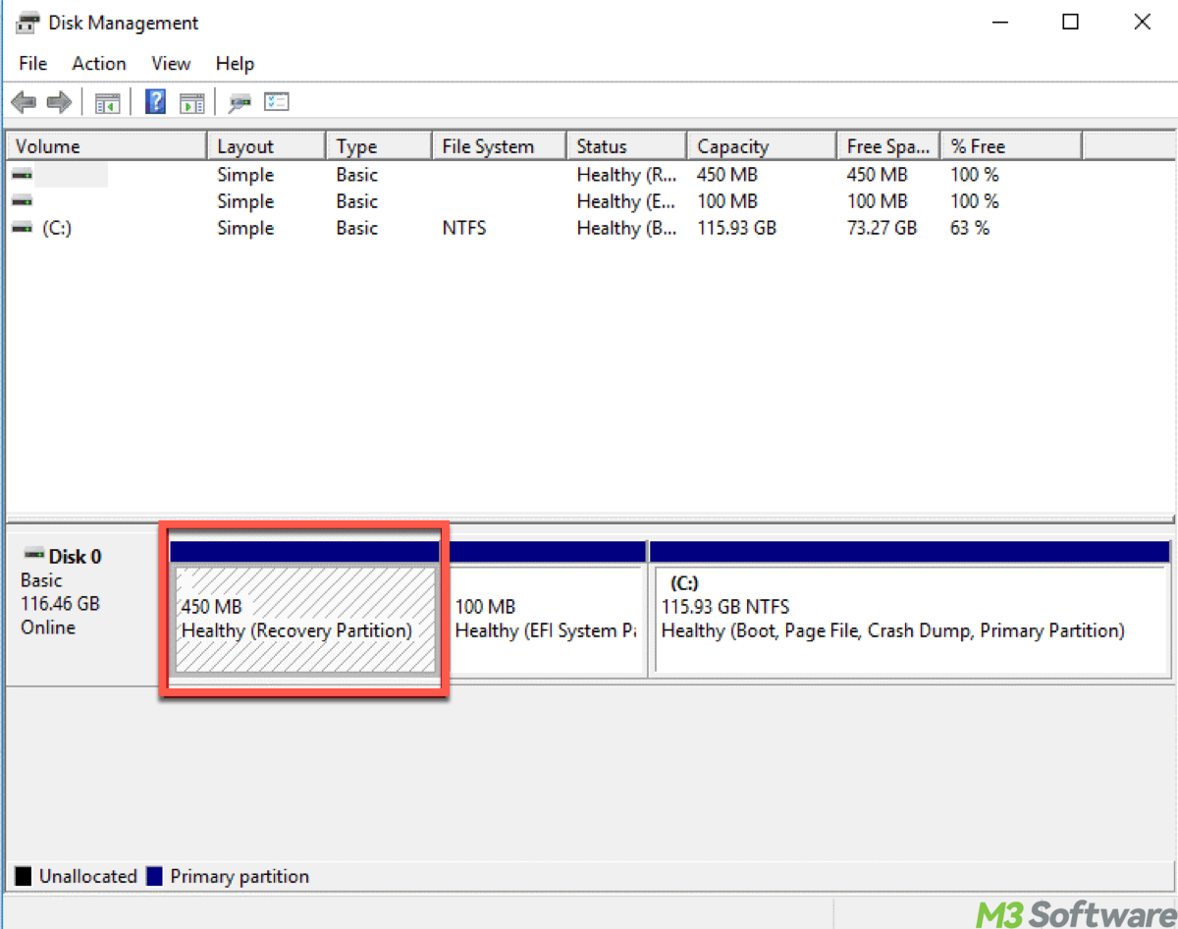Image resolution: width=1178 pixels, height=929 pixels.
Task: Sort list by Volume column header
Action: pyautogui.click(x=105, y=146)
